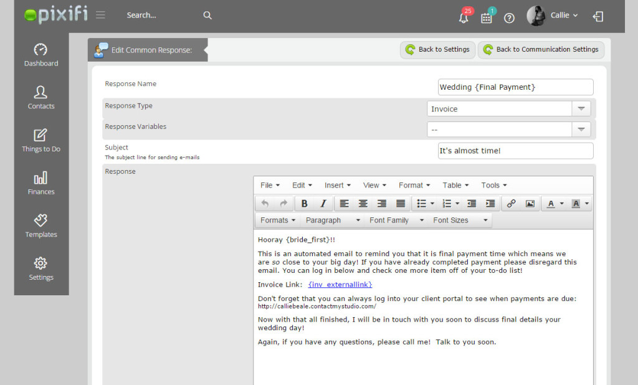Open the Table menu in the editor
The image size is (638, 385).
click(455, 185)
